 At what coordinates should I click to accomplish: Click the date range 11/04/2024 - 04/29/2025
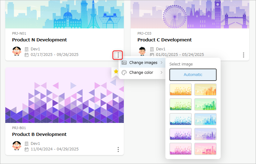tap(55, 149)
